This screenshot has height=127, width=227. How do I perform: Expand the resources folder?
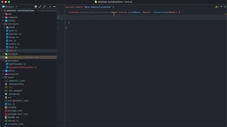[x=3, y=74]
